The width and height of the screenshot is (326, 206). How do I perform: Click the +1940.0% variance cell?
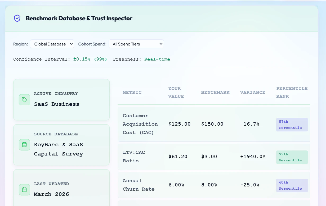click(253, 157)
